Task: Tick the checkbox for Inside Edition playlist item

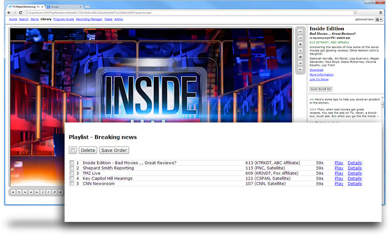Action: (72, 163)
